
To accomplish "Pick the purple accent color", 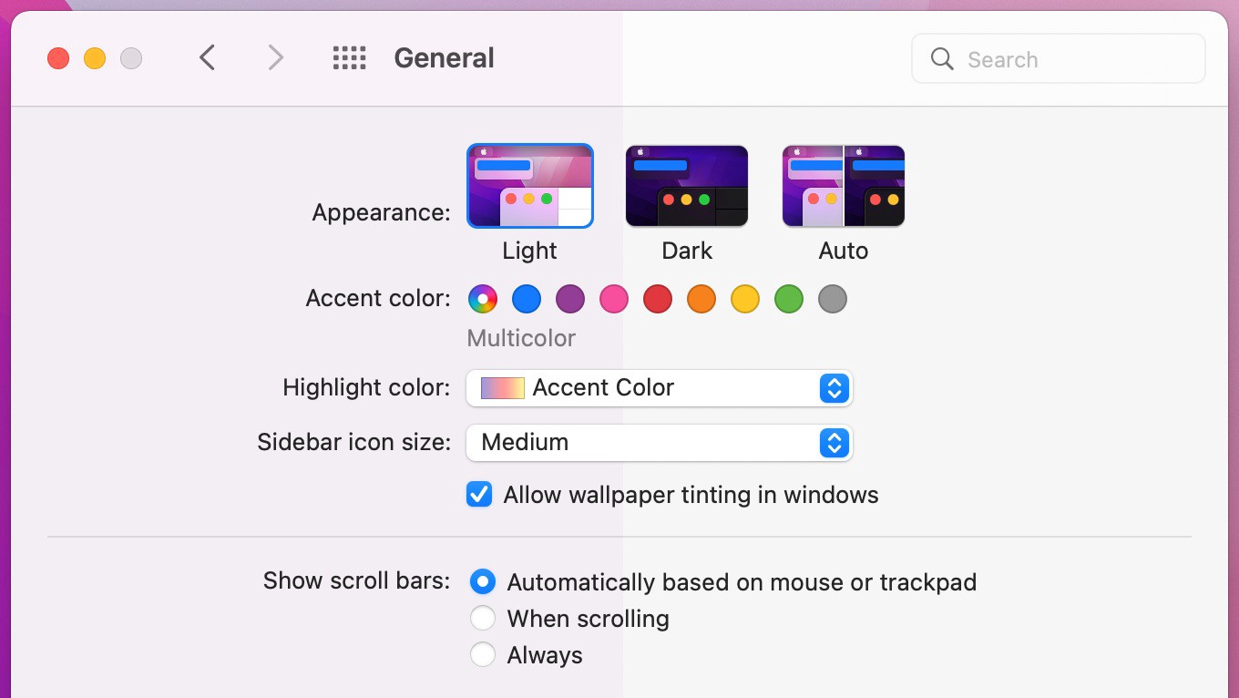I will click(x=570, y=299).
